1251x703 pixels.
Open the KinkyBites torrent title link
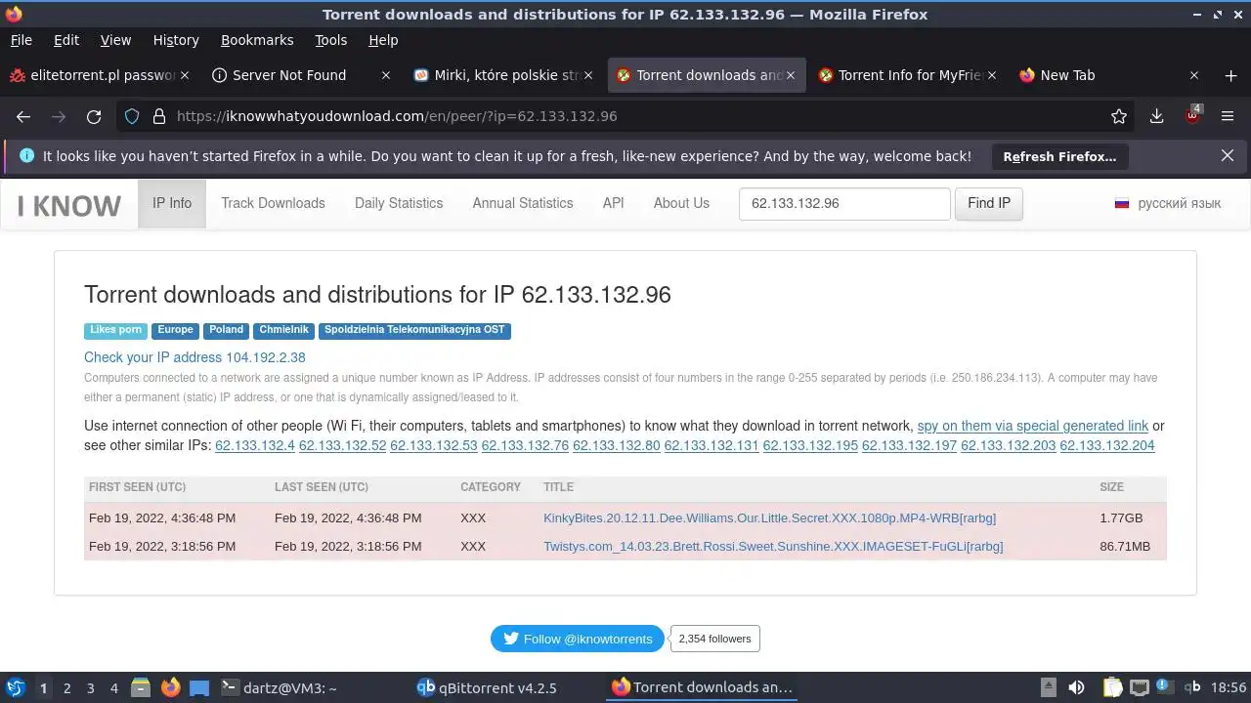click(770, 518)
